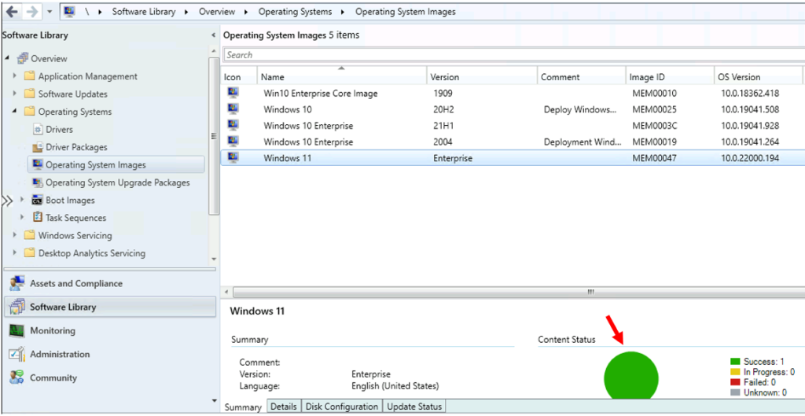Click icon of Windows 10 Enterprise 2004 row

pyautogui.click(x=233, y=142)
